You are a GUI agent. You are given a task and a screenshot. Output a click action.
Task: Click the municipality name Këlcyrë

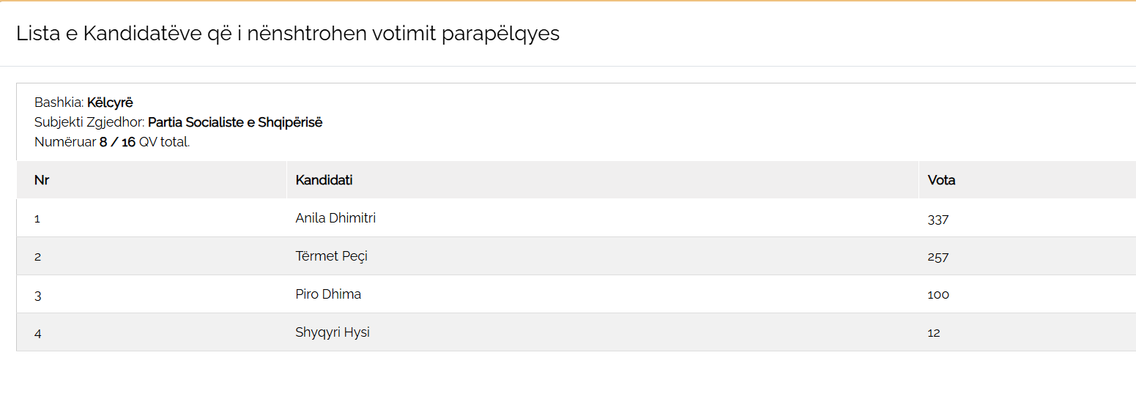pos(110,102)
